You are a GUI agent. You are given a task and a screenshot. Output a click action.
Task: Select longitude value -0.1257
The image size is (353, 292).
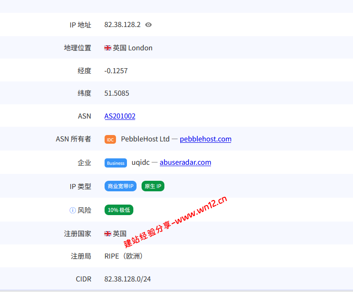point(116,71)
